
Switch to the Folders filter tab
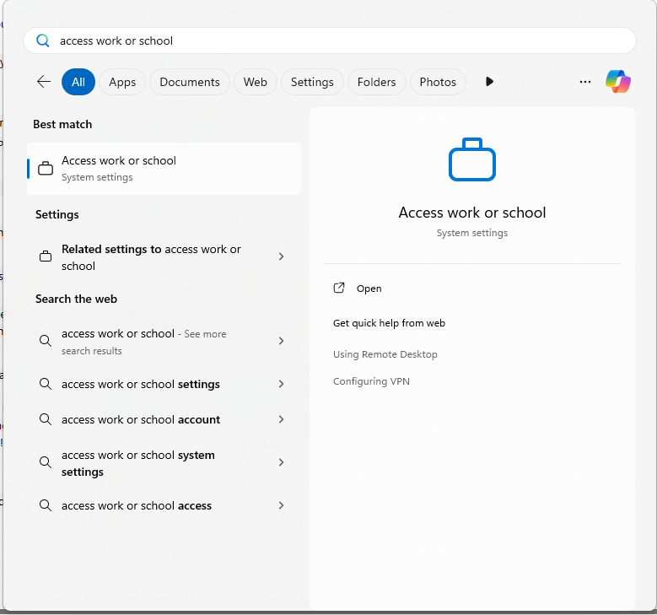click(377, 82)
